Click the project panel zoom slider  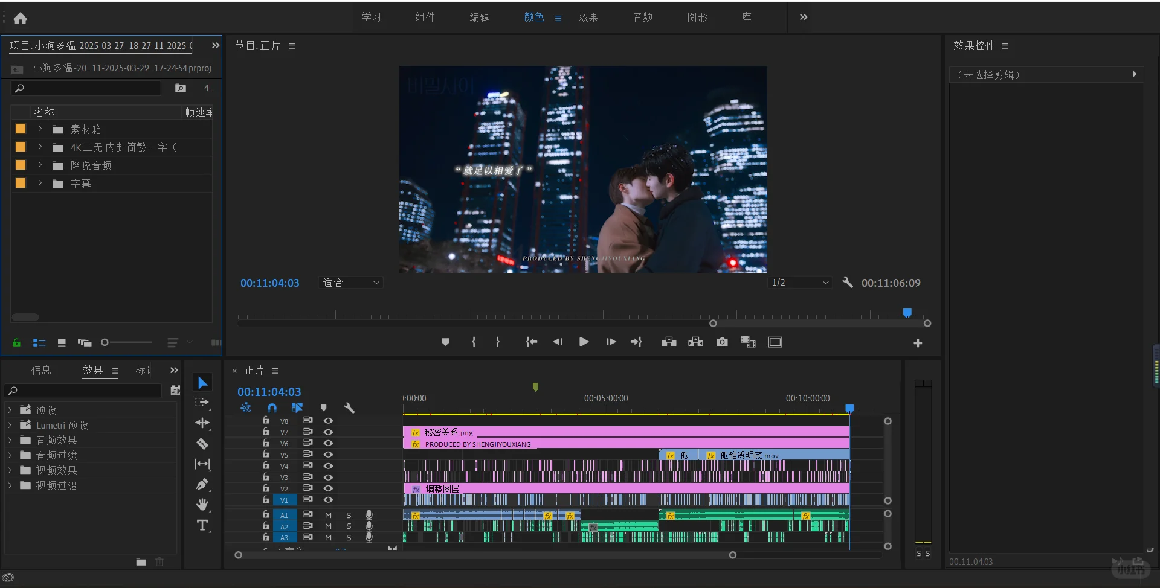tap(105, 342)
